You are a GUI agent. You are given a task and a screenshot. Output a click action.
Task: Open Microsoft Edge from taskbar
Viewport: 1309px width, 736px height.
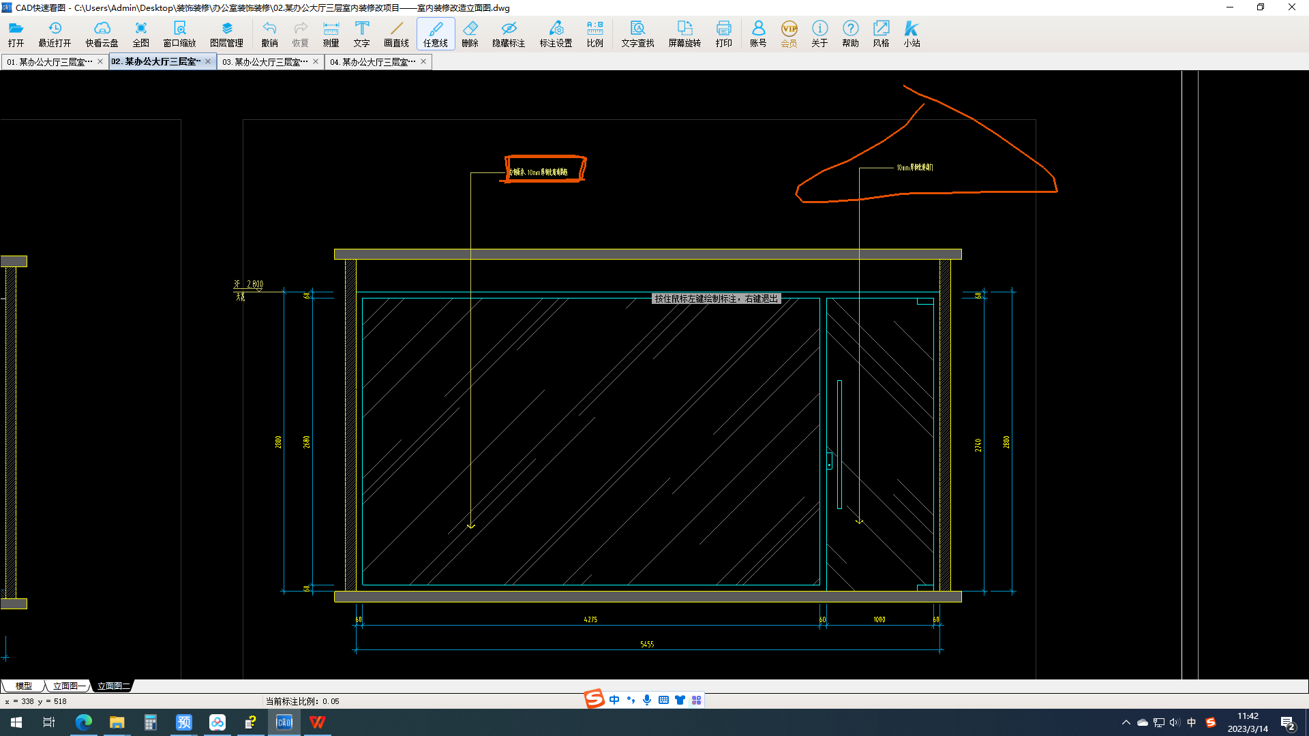point(83,722)
